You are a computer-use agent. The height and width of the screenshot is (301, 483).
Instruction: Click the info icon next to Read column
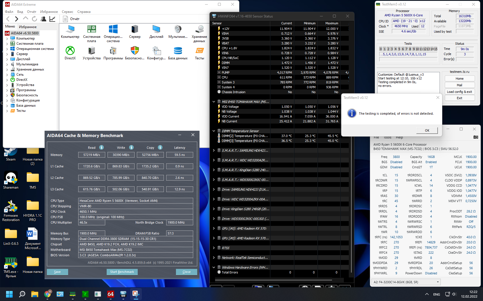[x=101, y=147]
